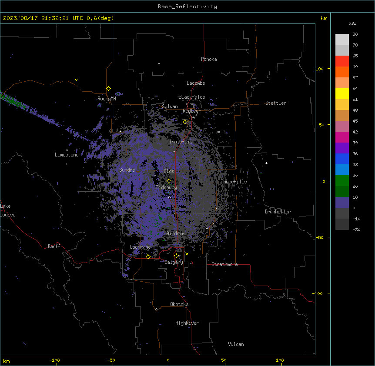
Task: Pick the orange 57-60 dBZ legend swatch
Action: coord(342,72)
